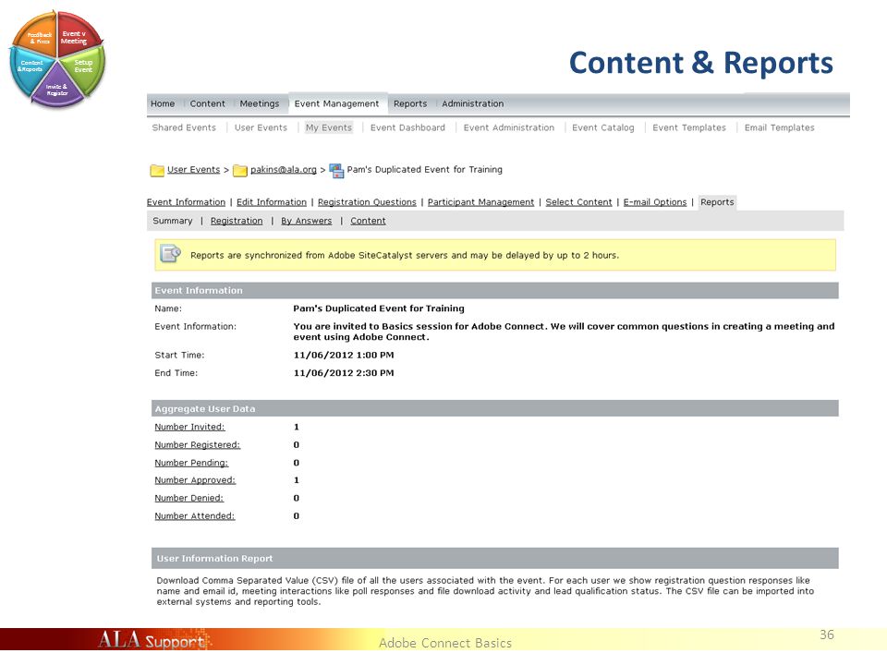887x665 pixels.
Task: Click the User Information Report header
Action: pyautogui.click(x=495, y=558)
